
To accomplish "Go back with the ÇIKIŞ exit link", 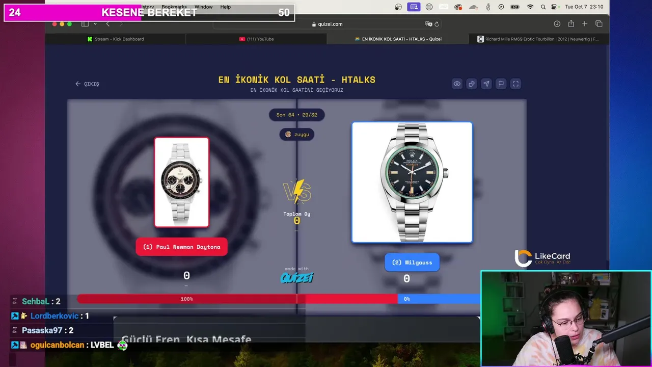I will coord(87,84).
